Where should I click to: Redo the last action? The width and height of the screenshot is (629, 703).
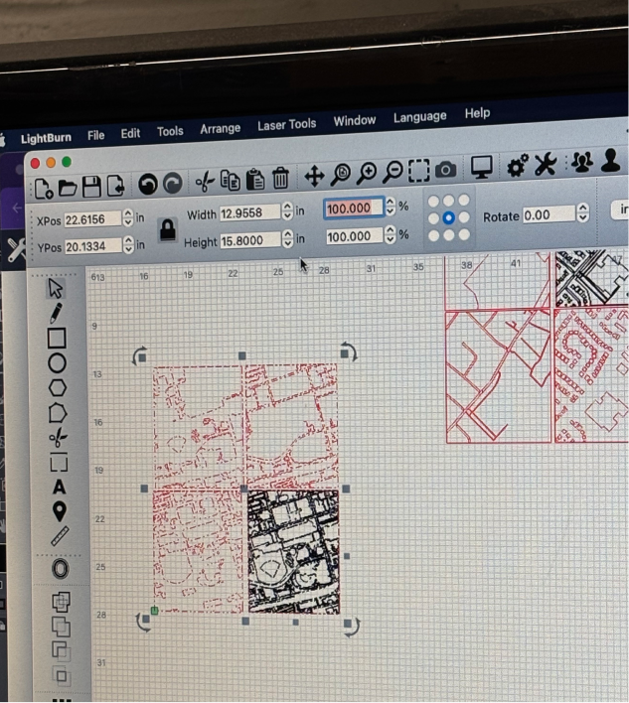coord(173,183)
